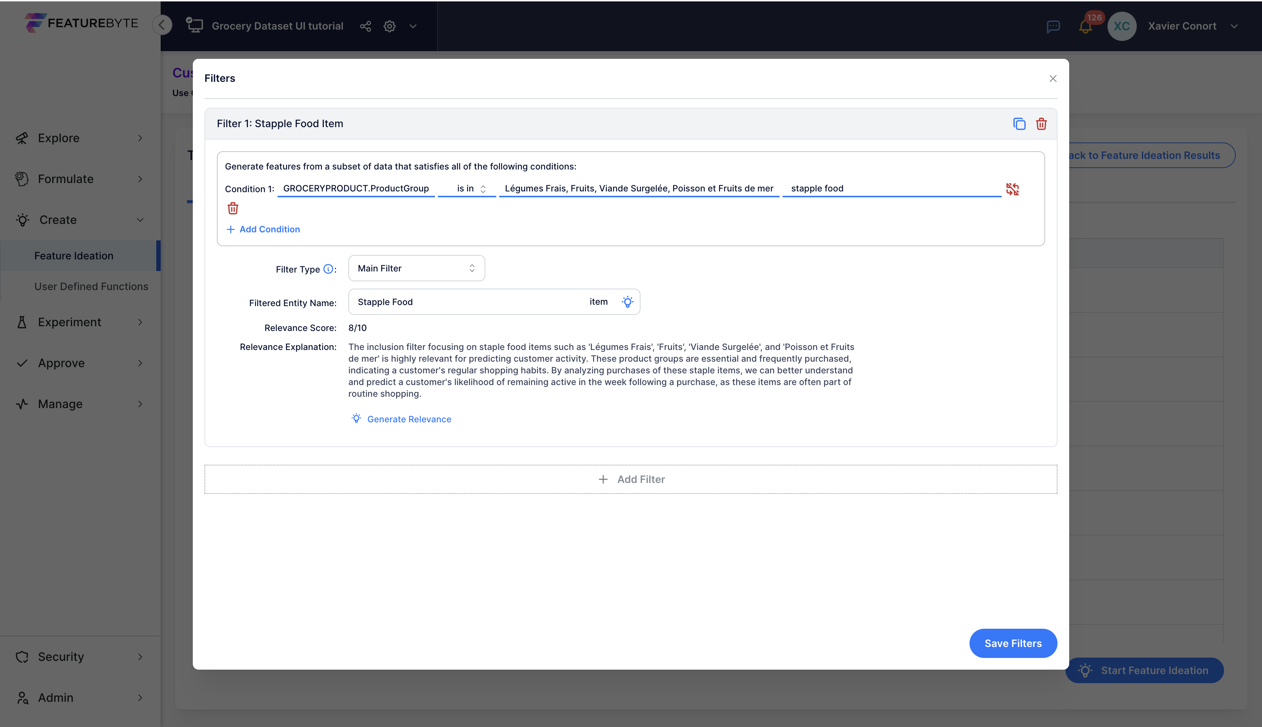Click the share icon in the top bar
This screenshot has width=1262, height=727.
(x=365, y=26)
